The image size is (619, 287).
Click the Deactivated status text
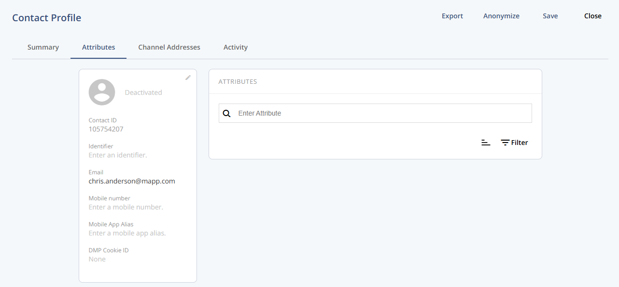click(x=143, y=92)
